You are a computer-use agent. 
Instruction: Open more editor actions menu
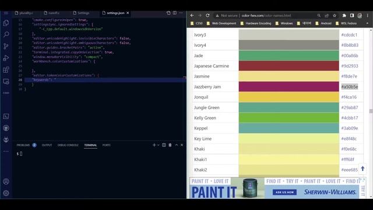tap(181, 13)
